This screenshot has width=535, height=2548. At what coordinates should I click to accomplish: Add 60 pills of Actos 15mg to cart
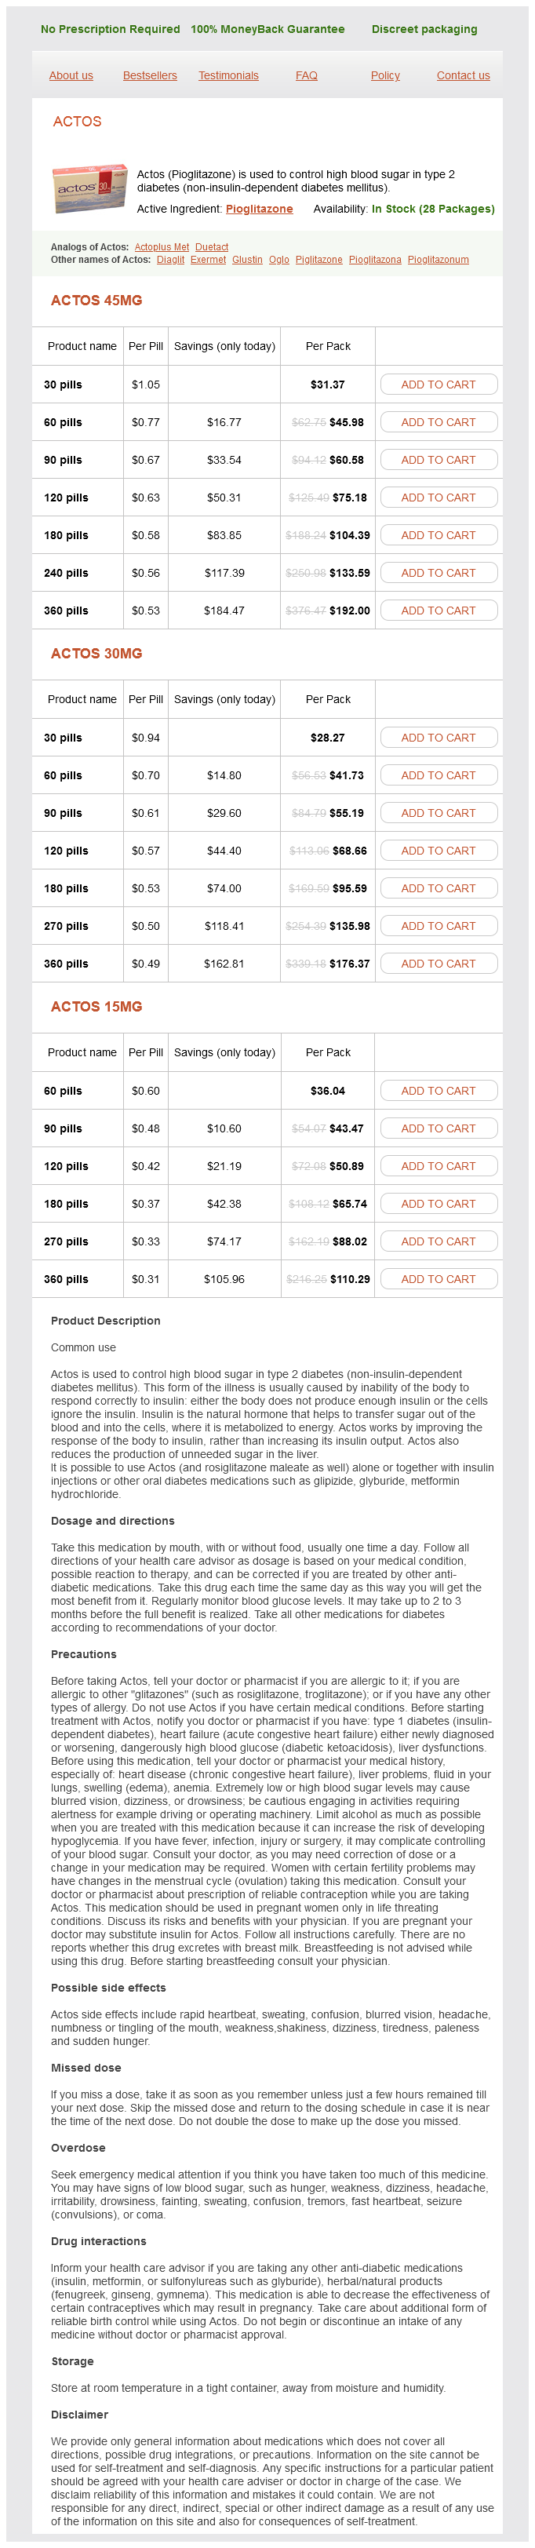[x=438, y=1091]
